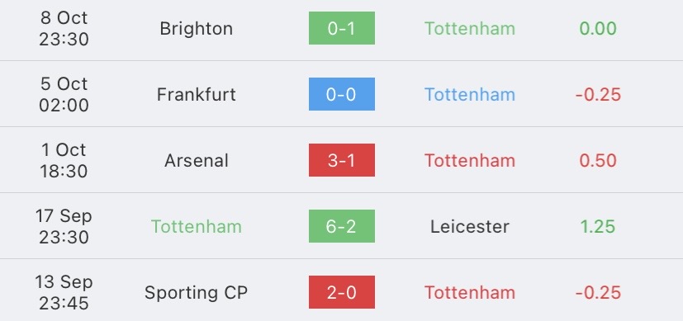Screen dimensions: 683x321
Task: Select the 1.25 handicap value
Action: point(598,227)
